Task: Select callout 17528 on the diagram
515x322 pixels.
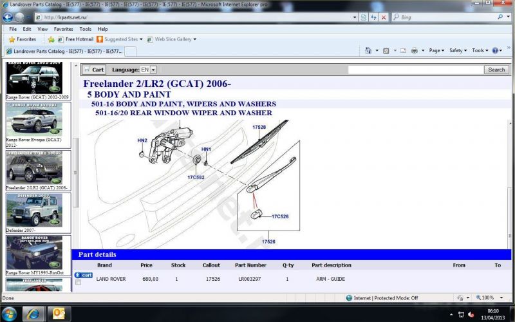Action: click(x=259, y=127)
